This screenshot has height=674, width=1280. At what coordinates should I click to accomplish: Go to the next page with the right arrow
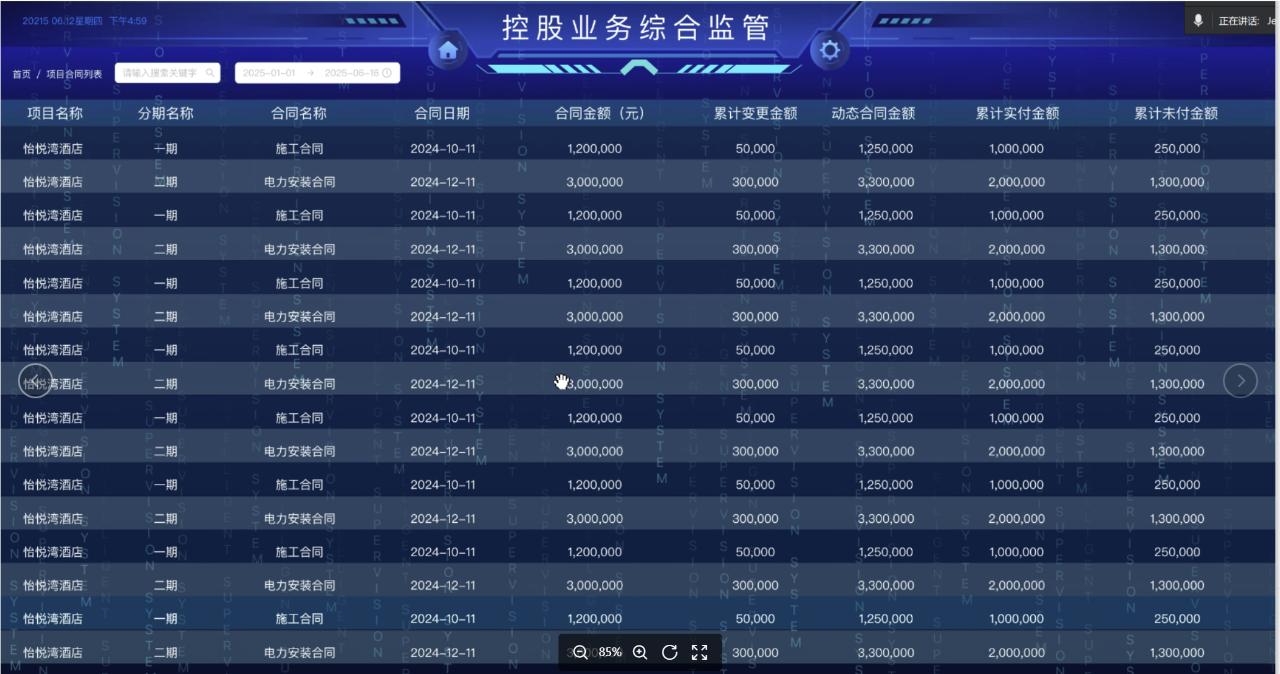pyautogui.click(x=1240, y=380)
